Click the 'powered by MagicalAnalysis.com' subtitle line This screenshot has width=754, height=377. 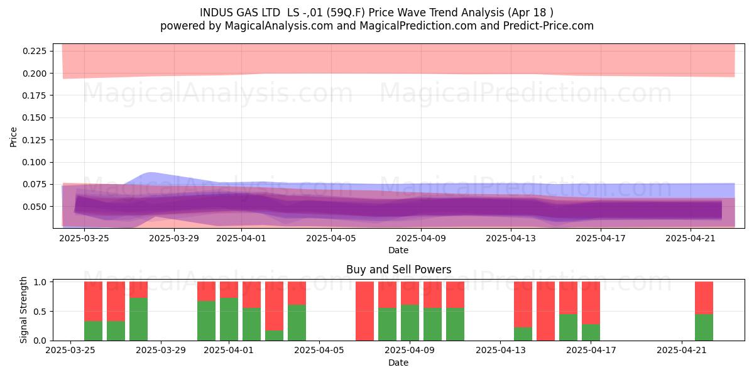(377, 26)
